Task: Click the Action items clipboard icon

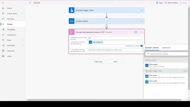Action: click(3, 13)
